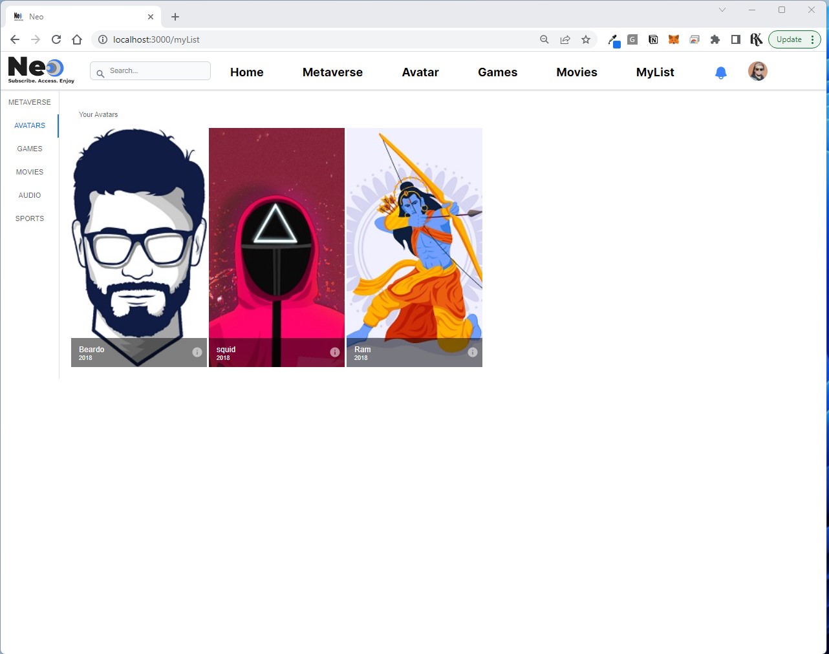Click the browser home button

77,39
